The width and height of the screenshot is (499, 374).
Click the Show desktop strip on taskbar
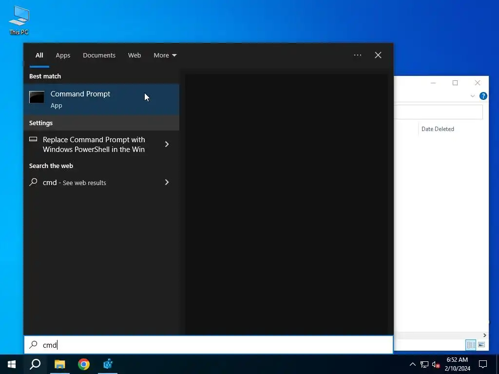498,364
